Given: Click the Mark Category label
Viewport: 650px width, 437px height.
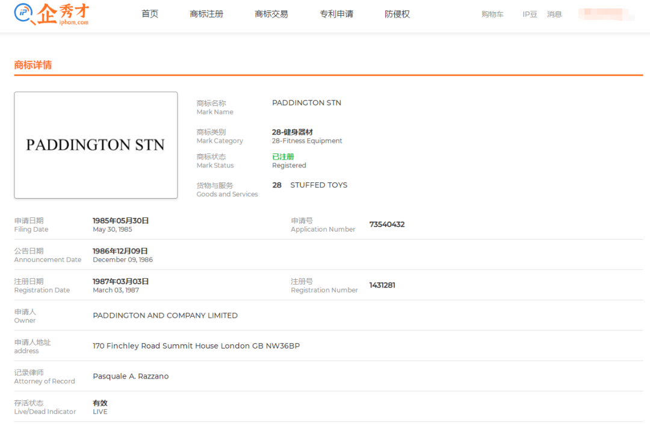Looking at the screenshot, I should 220,141.
